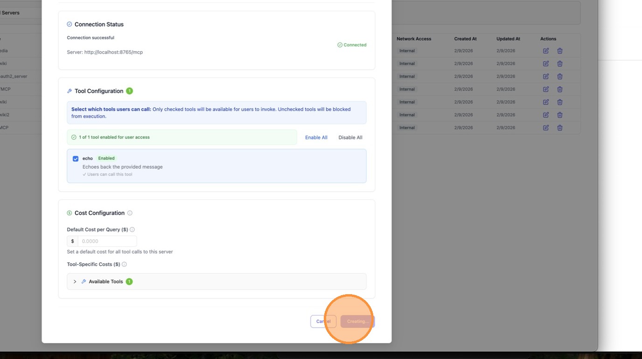Click the Internal badge in edia row
642x359 pixels.
coord(407,51)
